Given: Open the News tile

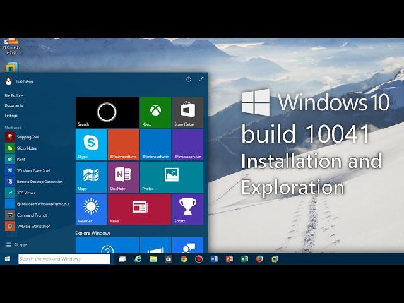Looking at the screenshot, I should tap(140, 209).
